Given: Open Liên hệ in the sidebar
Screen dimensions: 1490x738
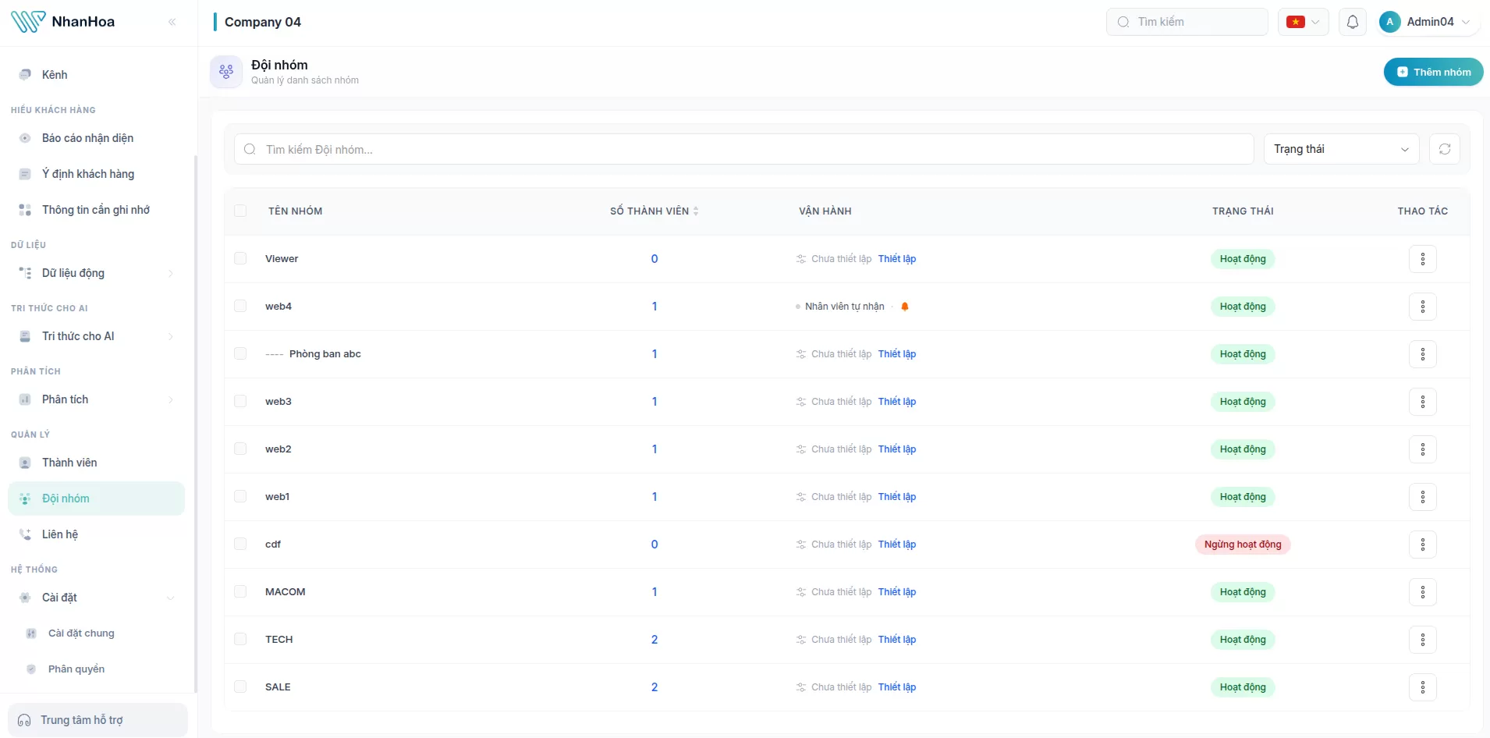Looking at the screenshot, I should tap(96, 534).
